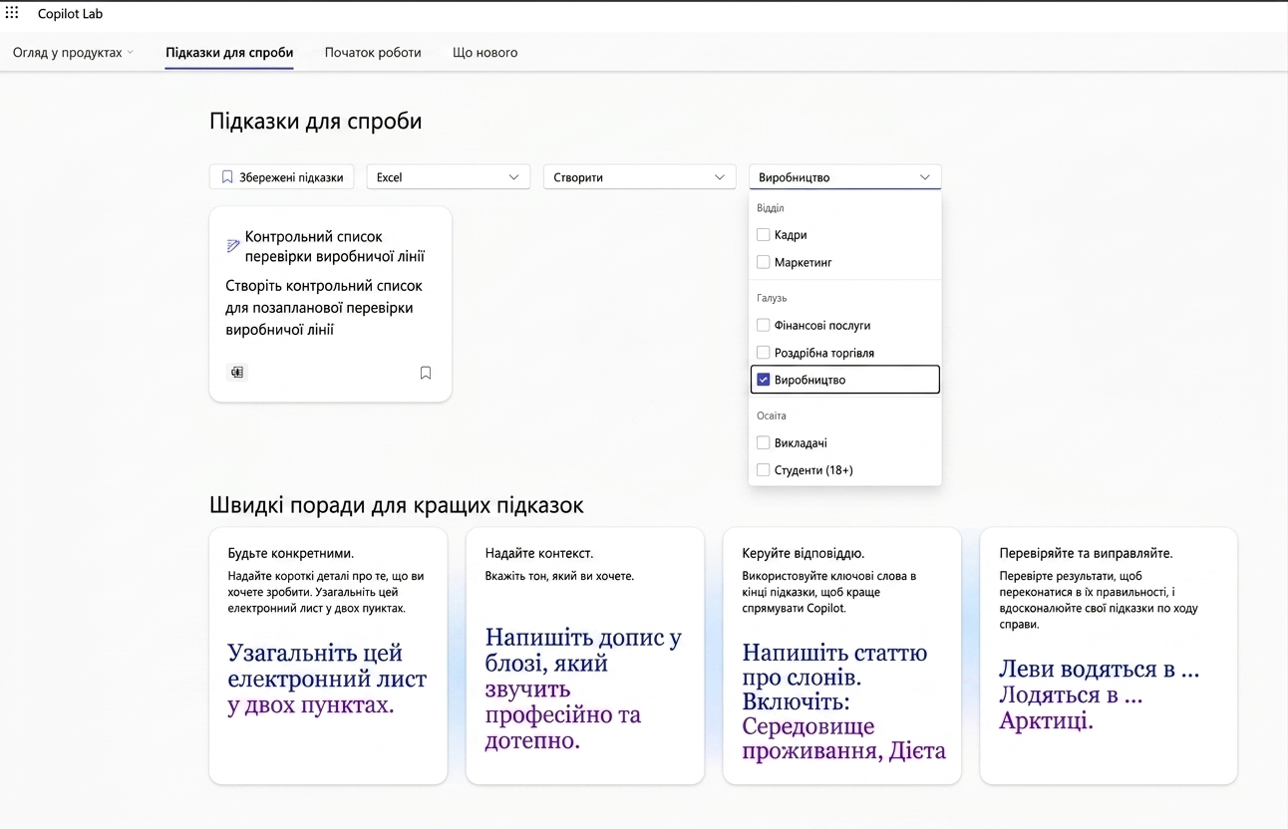The width and height of the screenshot is (1288, 829).
Task: Show Збережені підказки saved prompts
Action: tap(281, 177)
